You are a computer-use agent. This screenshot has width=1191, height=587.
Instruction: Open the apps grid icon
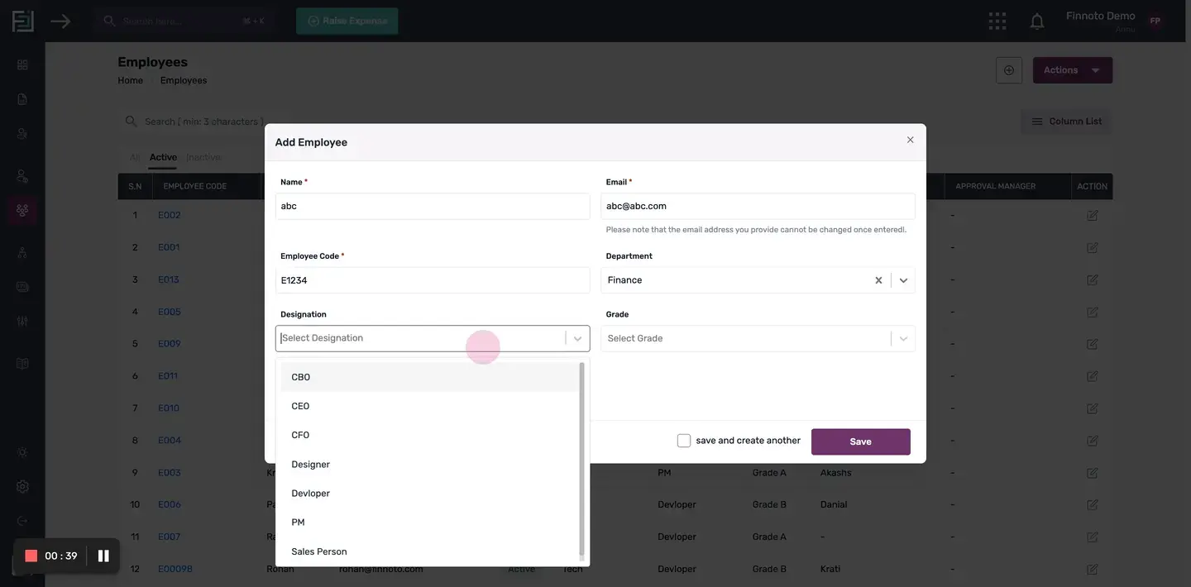pos(997,21)
